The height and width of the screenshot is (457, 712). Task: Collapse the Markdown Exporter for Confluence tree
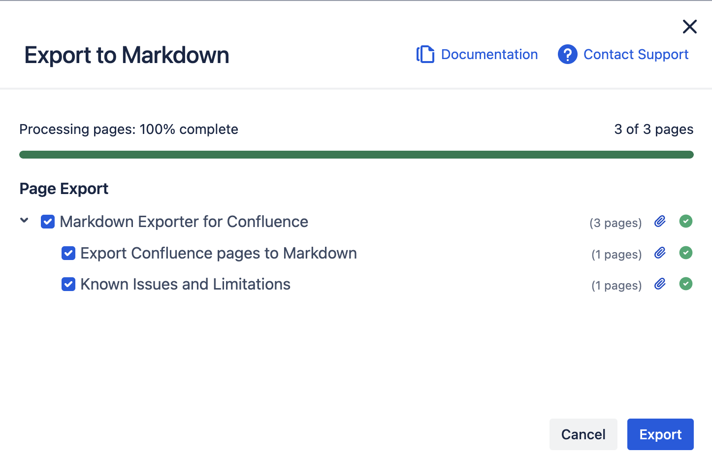24,221
